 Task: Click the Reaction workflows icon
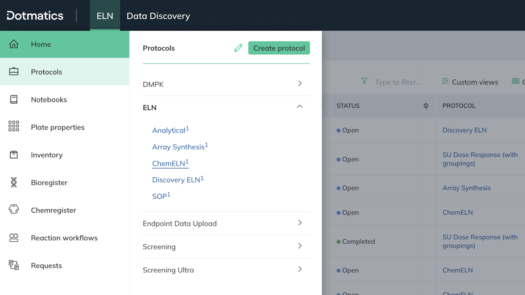[14, 238]
